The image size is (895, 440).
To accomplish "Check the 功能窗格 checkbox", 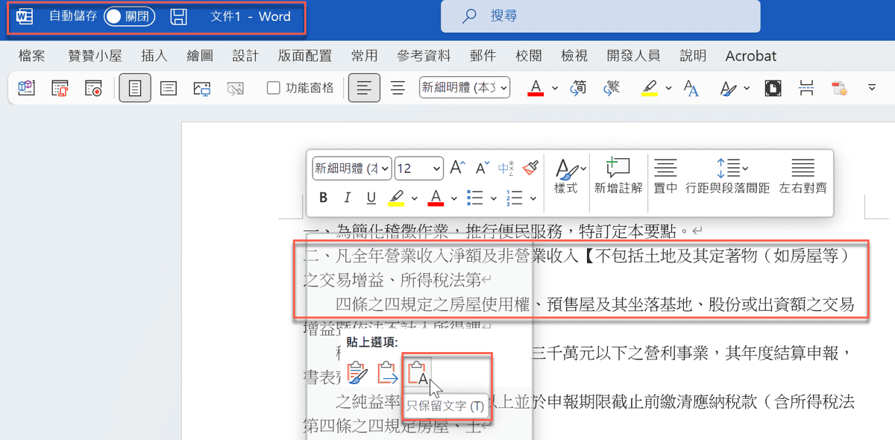I will [274, 88].
